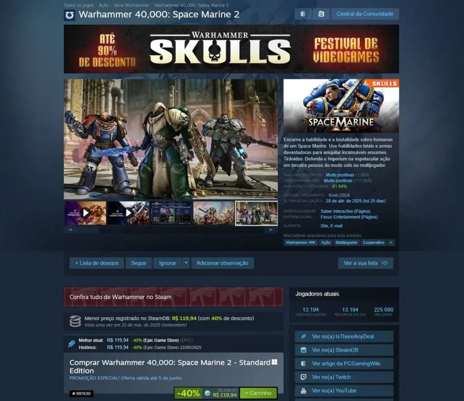Viewport: 464px width, 401px height.
Task: Open Ver artigo da PCGamingWiki
Action: 344,363
